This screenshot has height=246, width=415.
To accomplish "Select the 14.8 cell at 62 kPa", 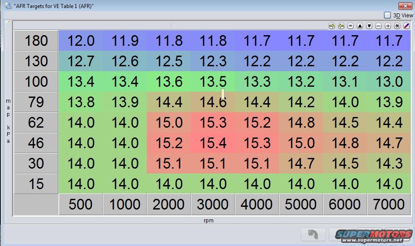I will 301,122.
